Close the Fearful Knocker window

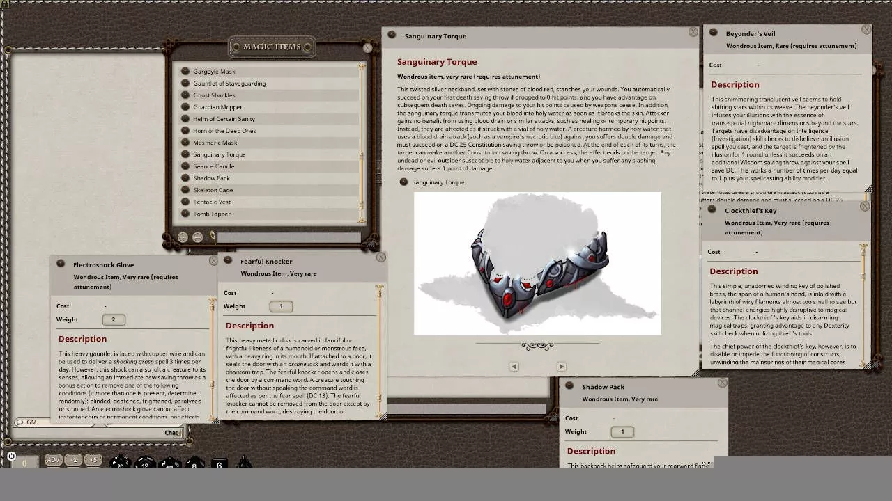(x=381, y=257)
